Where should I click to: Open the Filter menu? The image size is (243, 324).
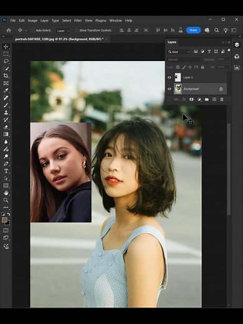pos(78,21)
